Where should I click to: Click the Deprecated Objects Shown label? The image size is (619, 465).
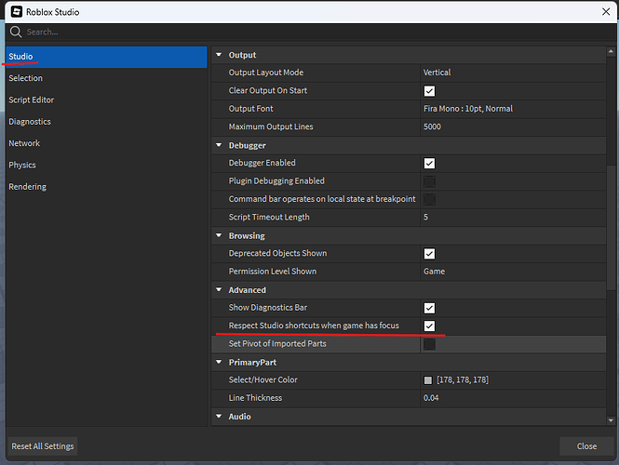(277, 253)
